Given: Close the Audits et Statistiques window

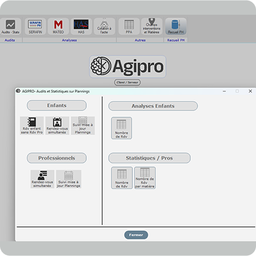Looking at the screenshot, I should point(250,91).
